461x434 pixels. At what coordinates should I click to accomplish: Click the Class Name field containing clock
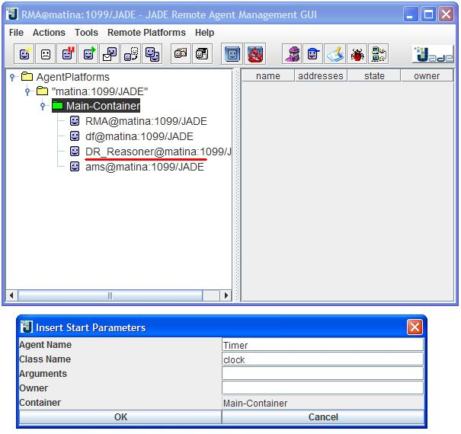point(323,359)
